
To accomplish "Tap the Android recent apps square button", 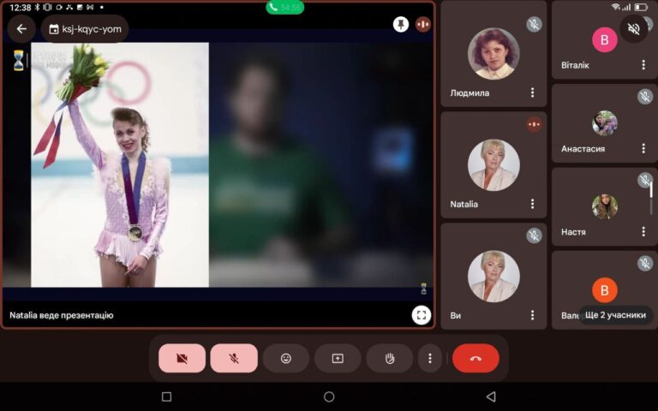I will pyautogui.click(x=166, y=396).
